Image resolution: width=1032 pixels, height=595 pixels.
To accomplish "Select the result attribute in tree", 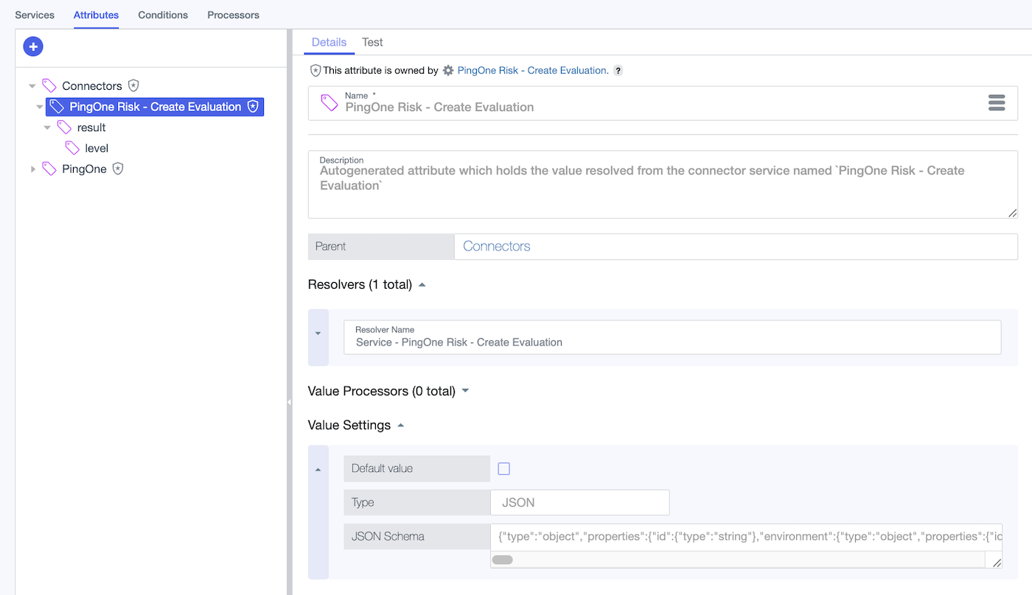I will point(91,127).
